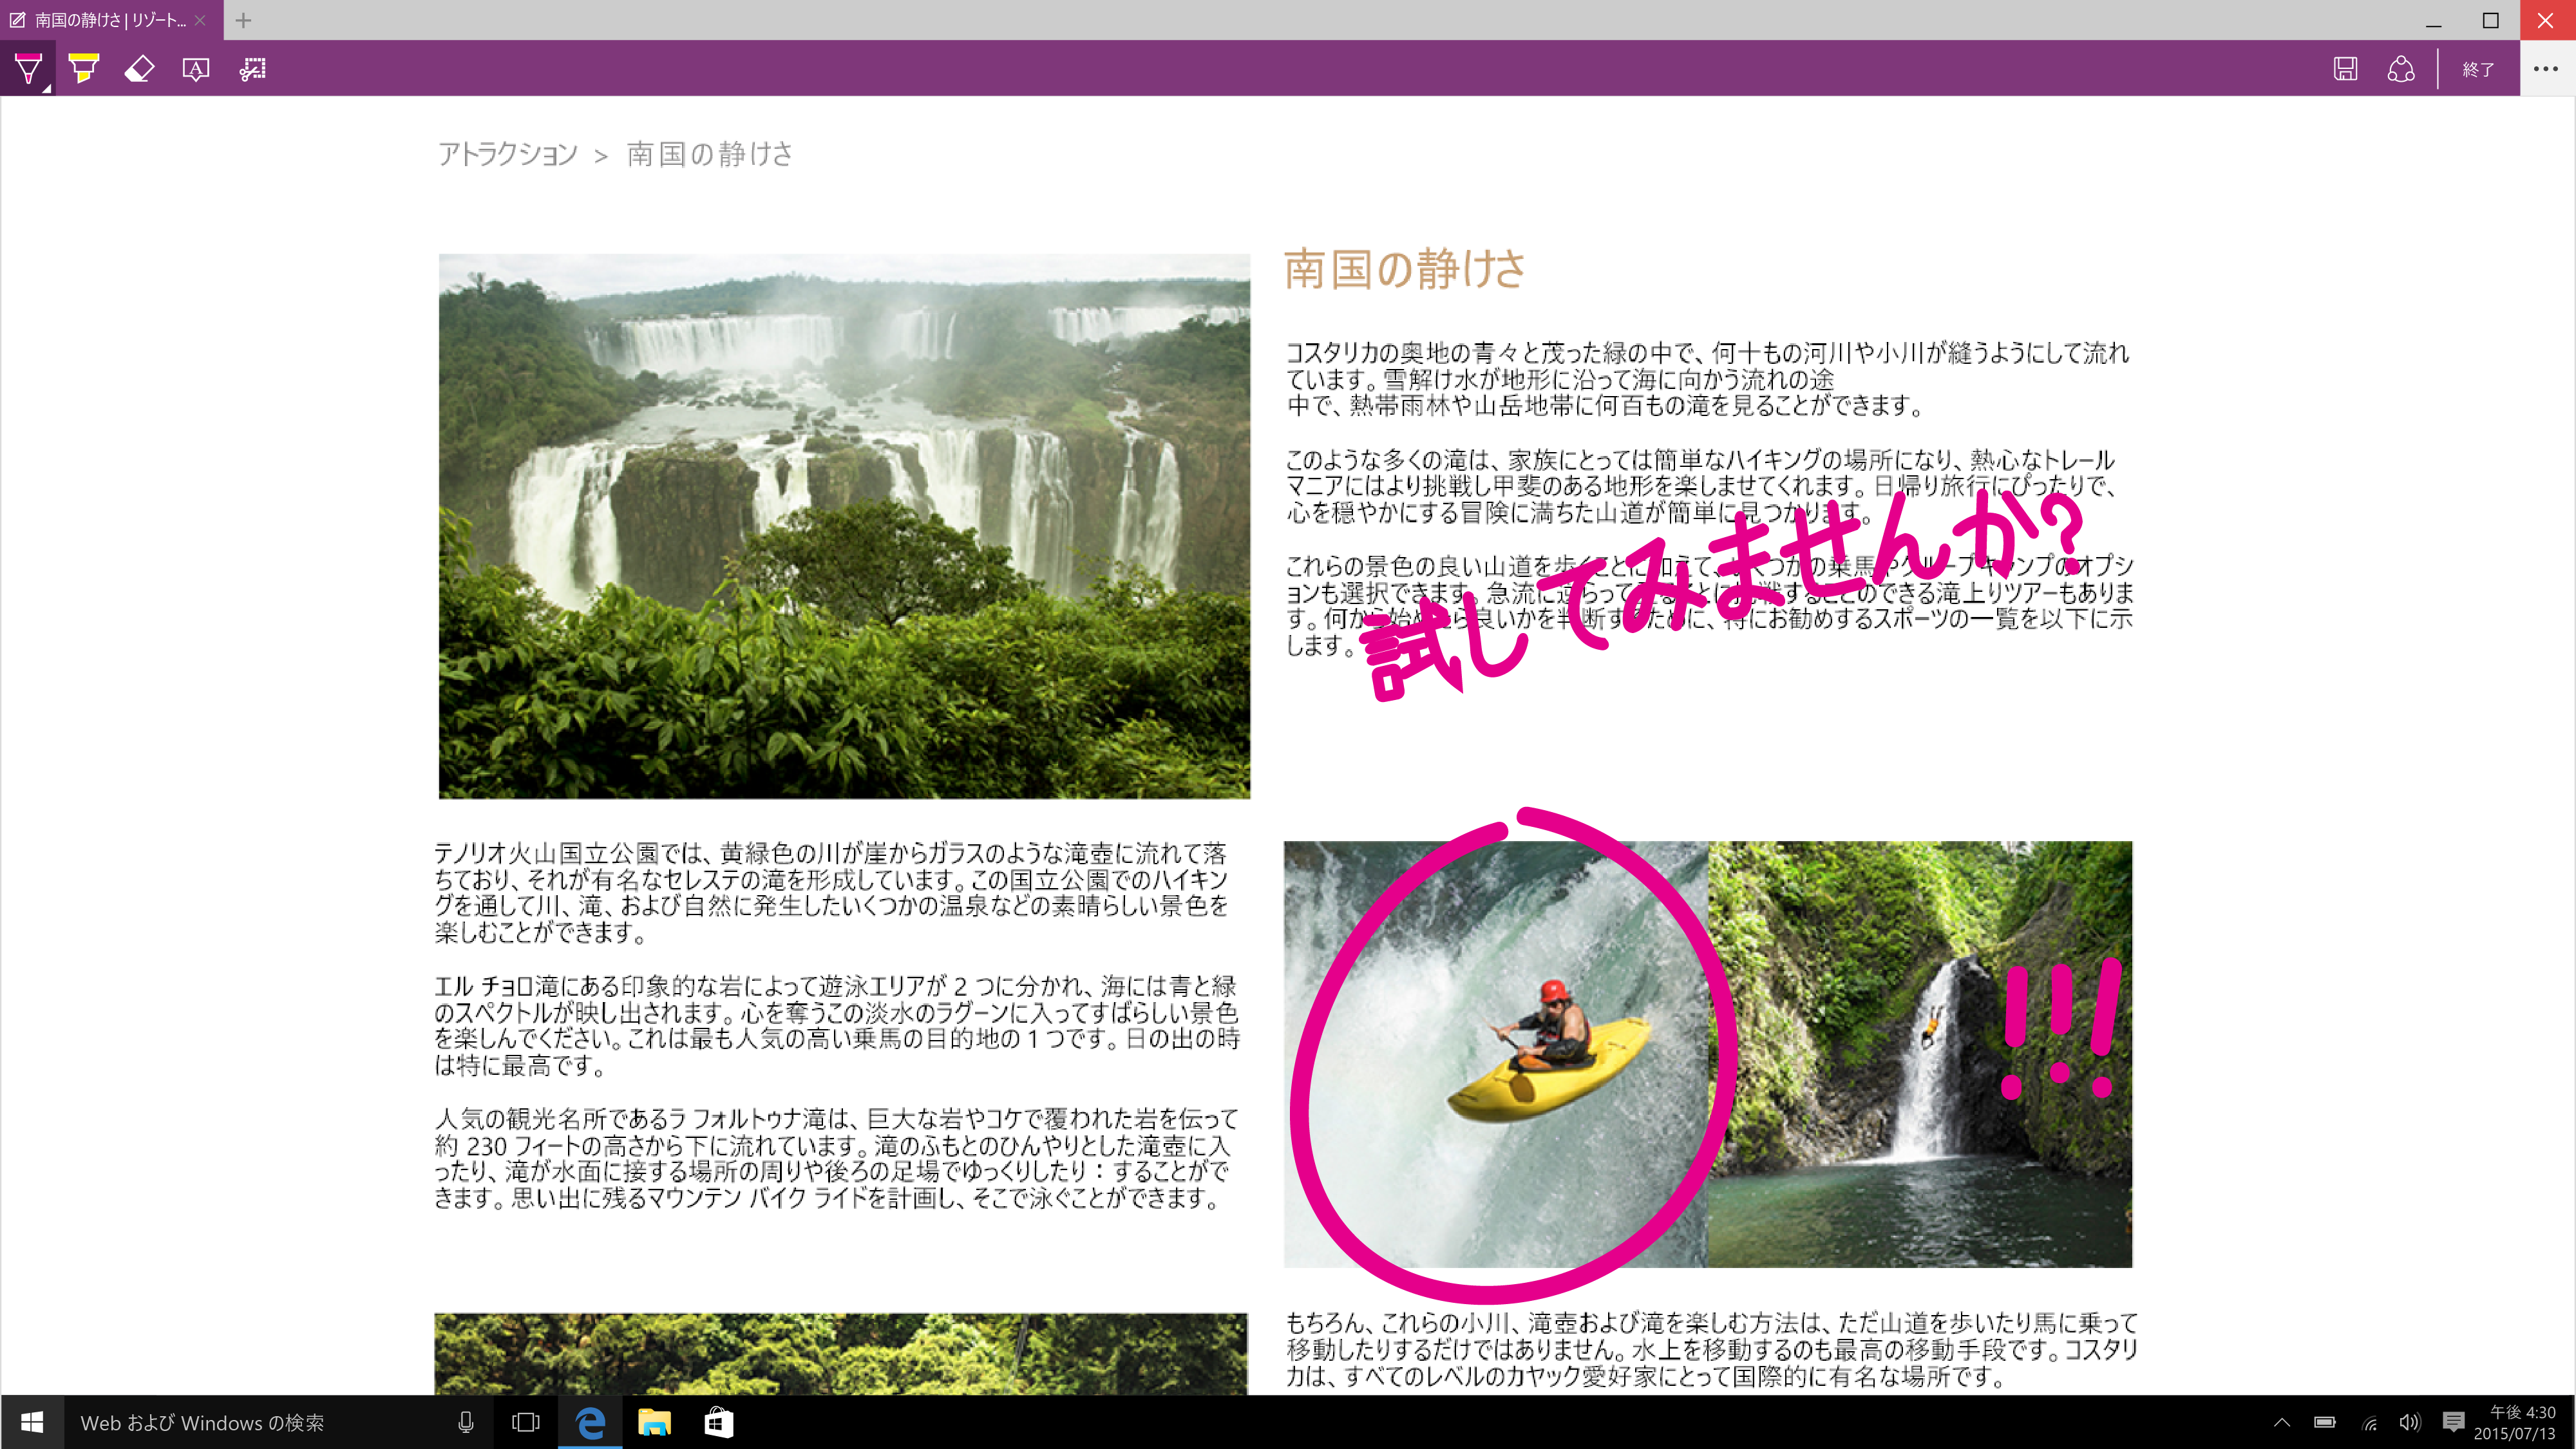
Task: Select the Eraser tool
Action: click(x=139, y=69)
